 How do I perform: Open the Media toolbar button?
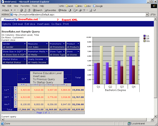pyautogui.click(x=62, y=10)
